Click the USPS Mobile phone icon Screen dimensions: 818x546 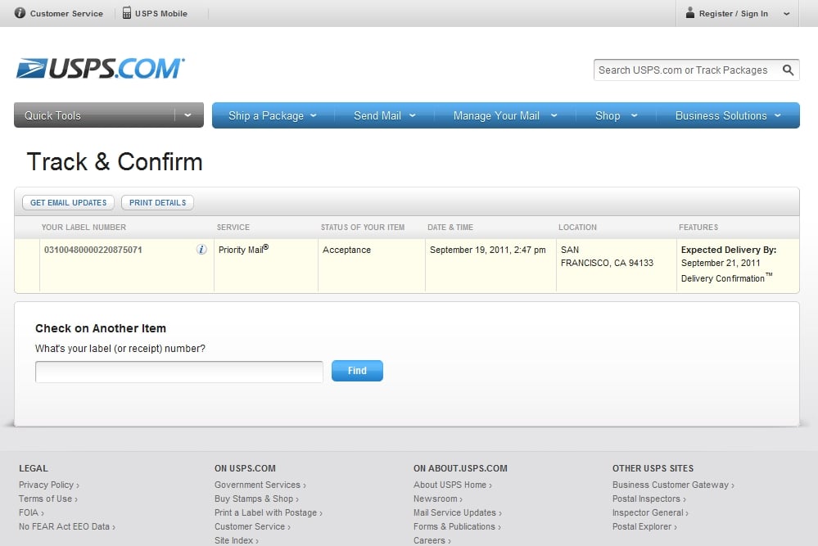(127, 13)
